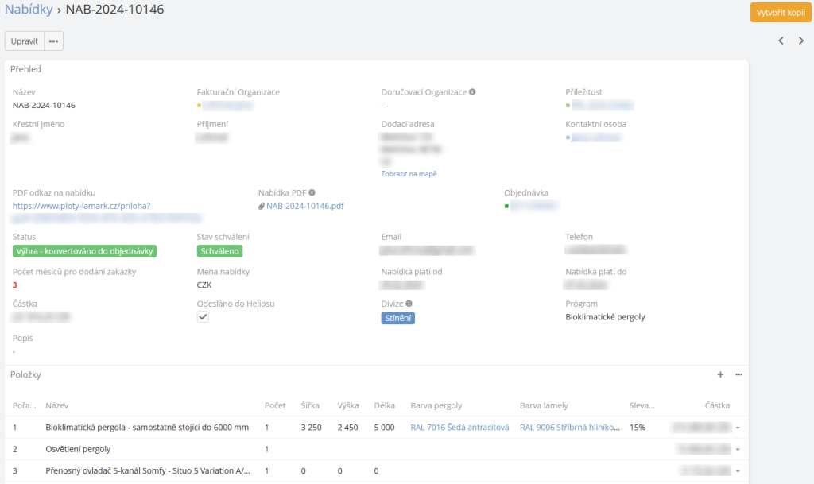This screenshot has width=814, height=484.
Task: Click the three-dot menu next to Upravit
Action: 53,41
